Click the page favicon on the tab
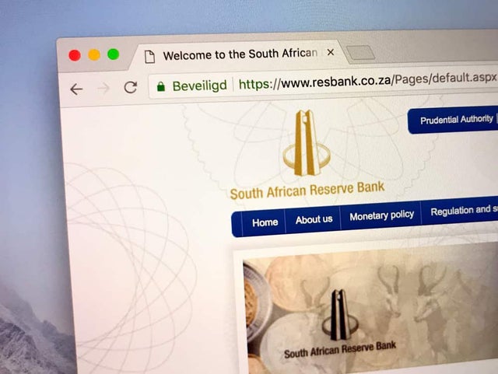 (149, 57)
